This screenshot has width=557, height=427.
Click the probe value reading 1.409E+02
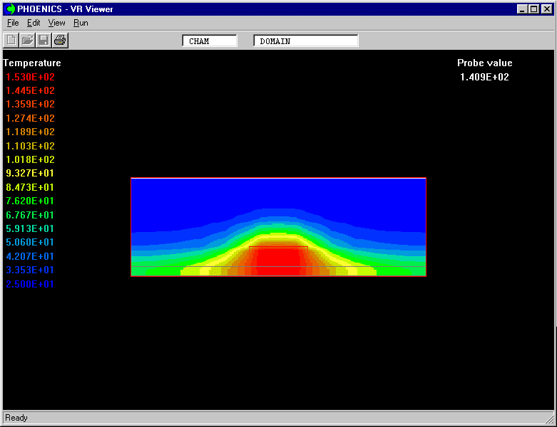coord(484,77)
